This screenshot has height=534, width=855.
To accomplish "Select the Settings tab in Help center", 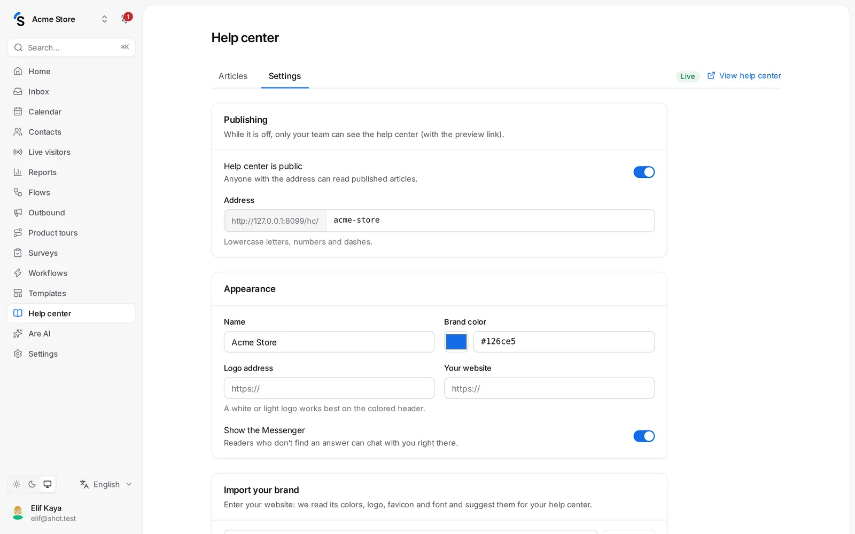I will click(285, 76).
